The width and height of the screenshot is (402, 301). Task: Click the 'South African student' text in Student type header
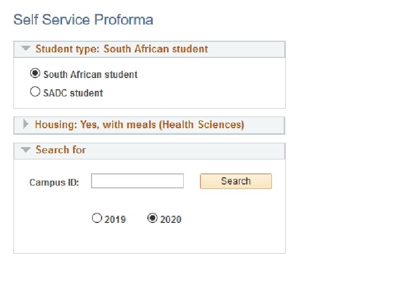point(156,49)
